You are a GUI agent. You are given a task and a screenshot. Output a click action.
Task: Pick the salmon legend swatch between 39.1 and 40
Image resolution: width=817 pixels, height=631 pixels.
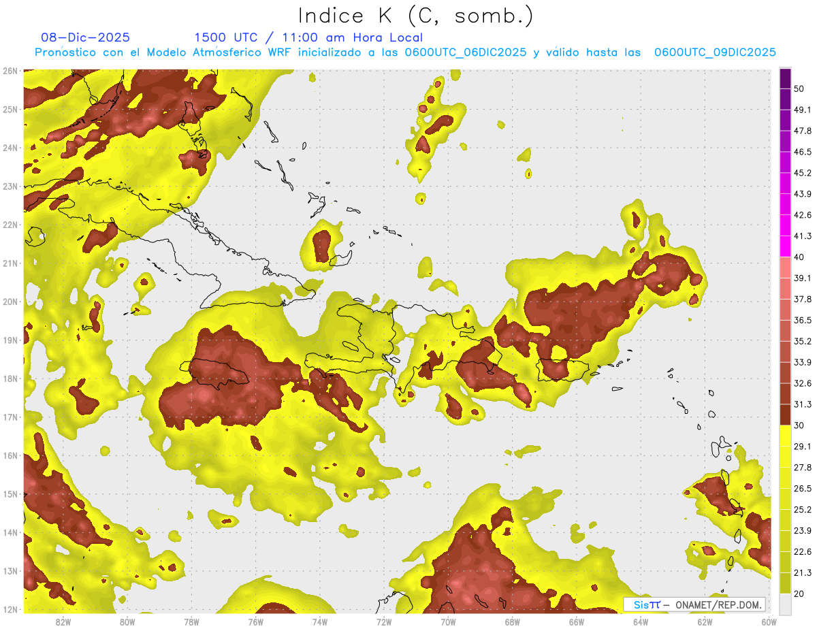coord(785,268)
